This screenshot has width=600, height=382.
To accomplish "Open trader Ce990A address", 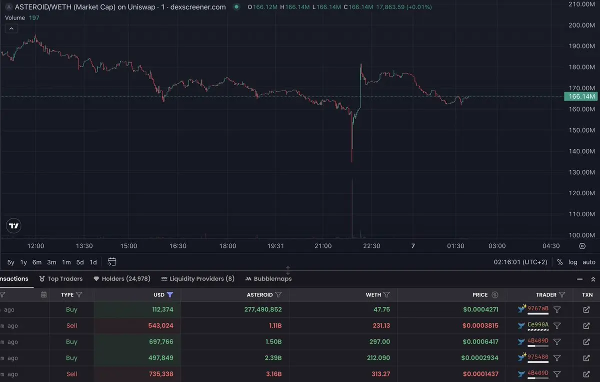I will coord(538,325).
